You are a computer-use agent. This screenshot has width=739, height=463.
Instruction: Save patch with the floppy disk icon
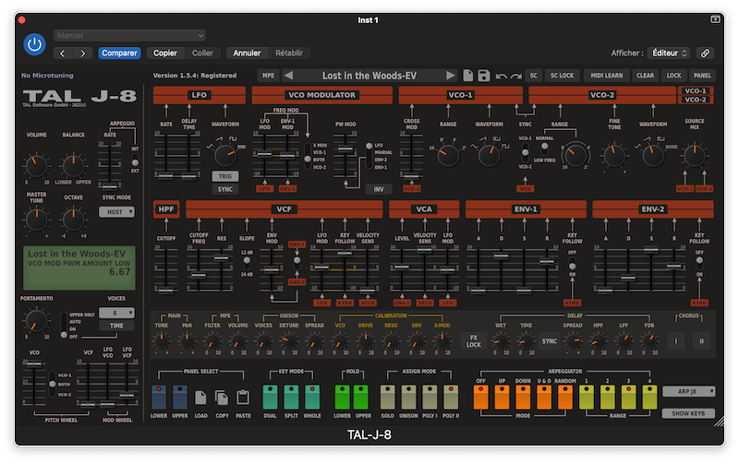[483, 76]
